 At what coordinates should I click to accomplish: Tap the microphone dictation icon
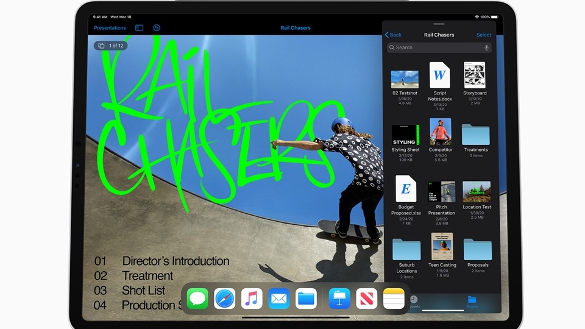[486, 48]
